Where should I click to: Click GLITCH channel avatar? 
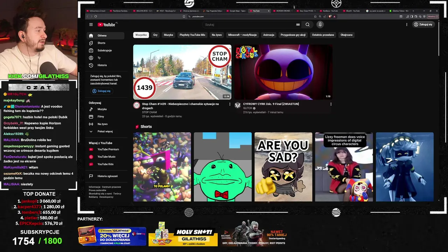click(238, 105)
